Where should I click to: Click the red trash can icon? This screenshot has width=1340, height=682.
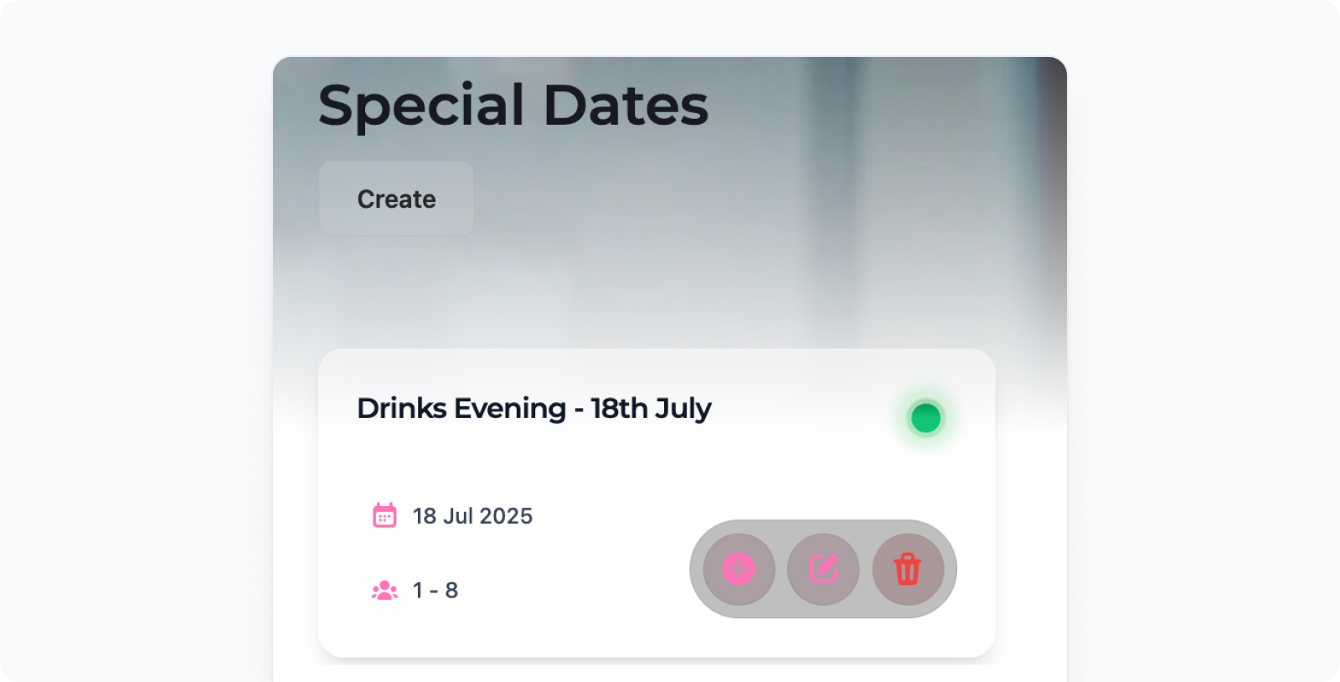pos(908,569)
